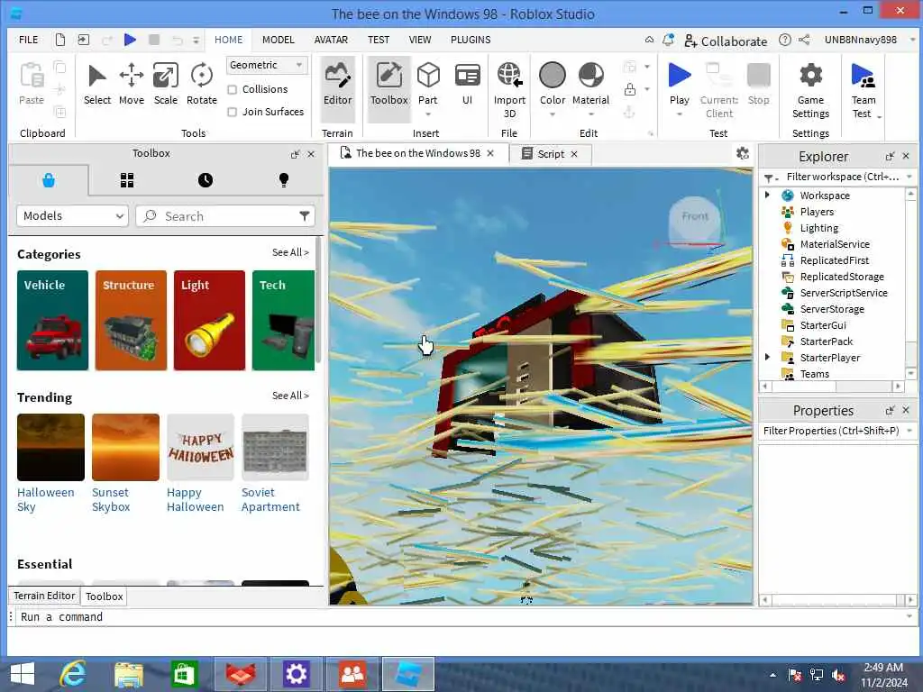Screen dimensions: 923x692
Task: Launch Team Test
Action: (x=864, y=91)
